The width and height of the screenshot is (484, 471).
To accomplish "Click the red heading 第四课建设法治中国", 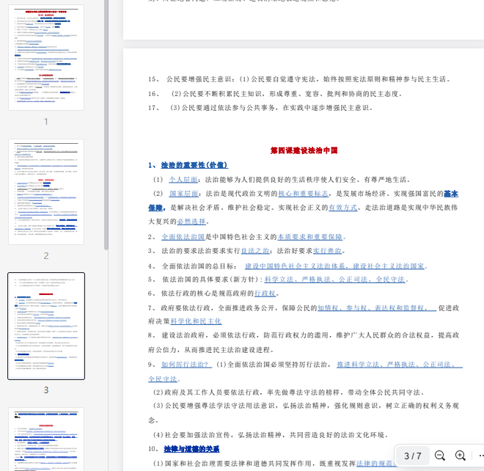I will point(304,150).
